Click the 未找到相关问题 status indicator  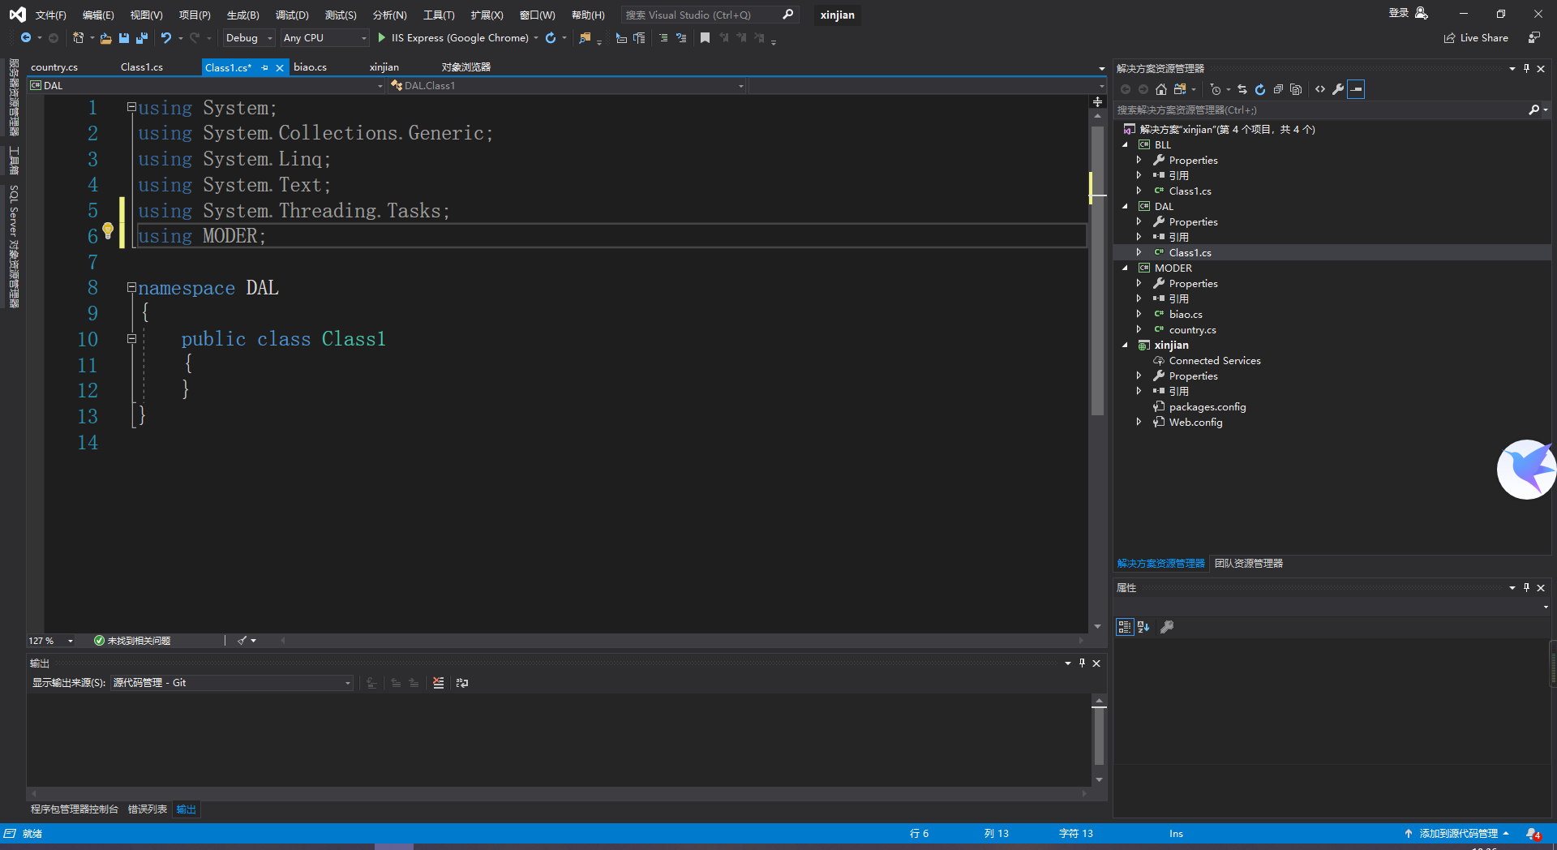point(132,641)
